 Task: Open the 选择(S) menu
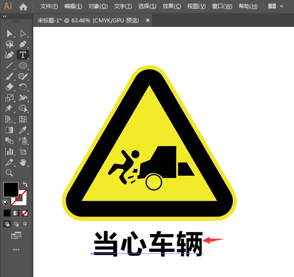(x=147, y=6)
